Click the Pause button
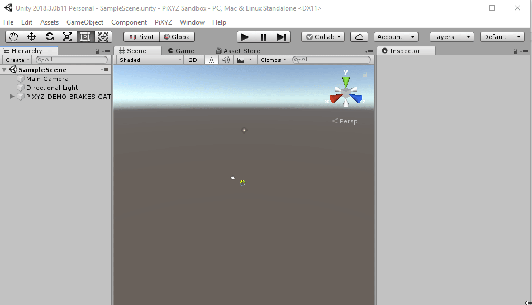The image size is (532, 305). (263, 37)
